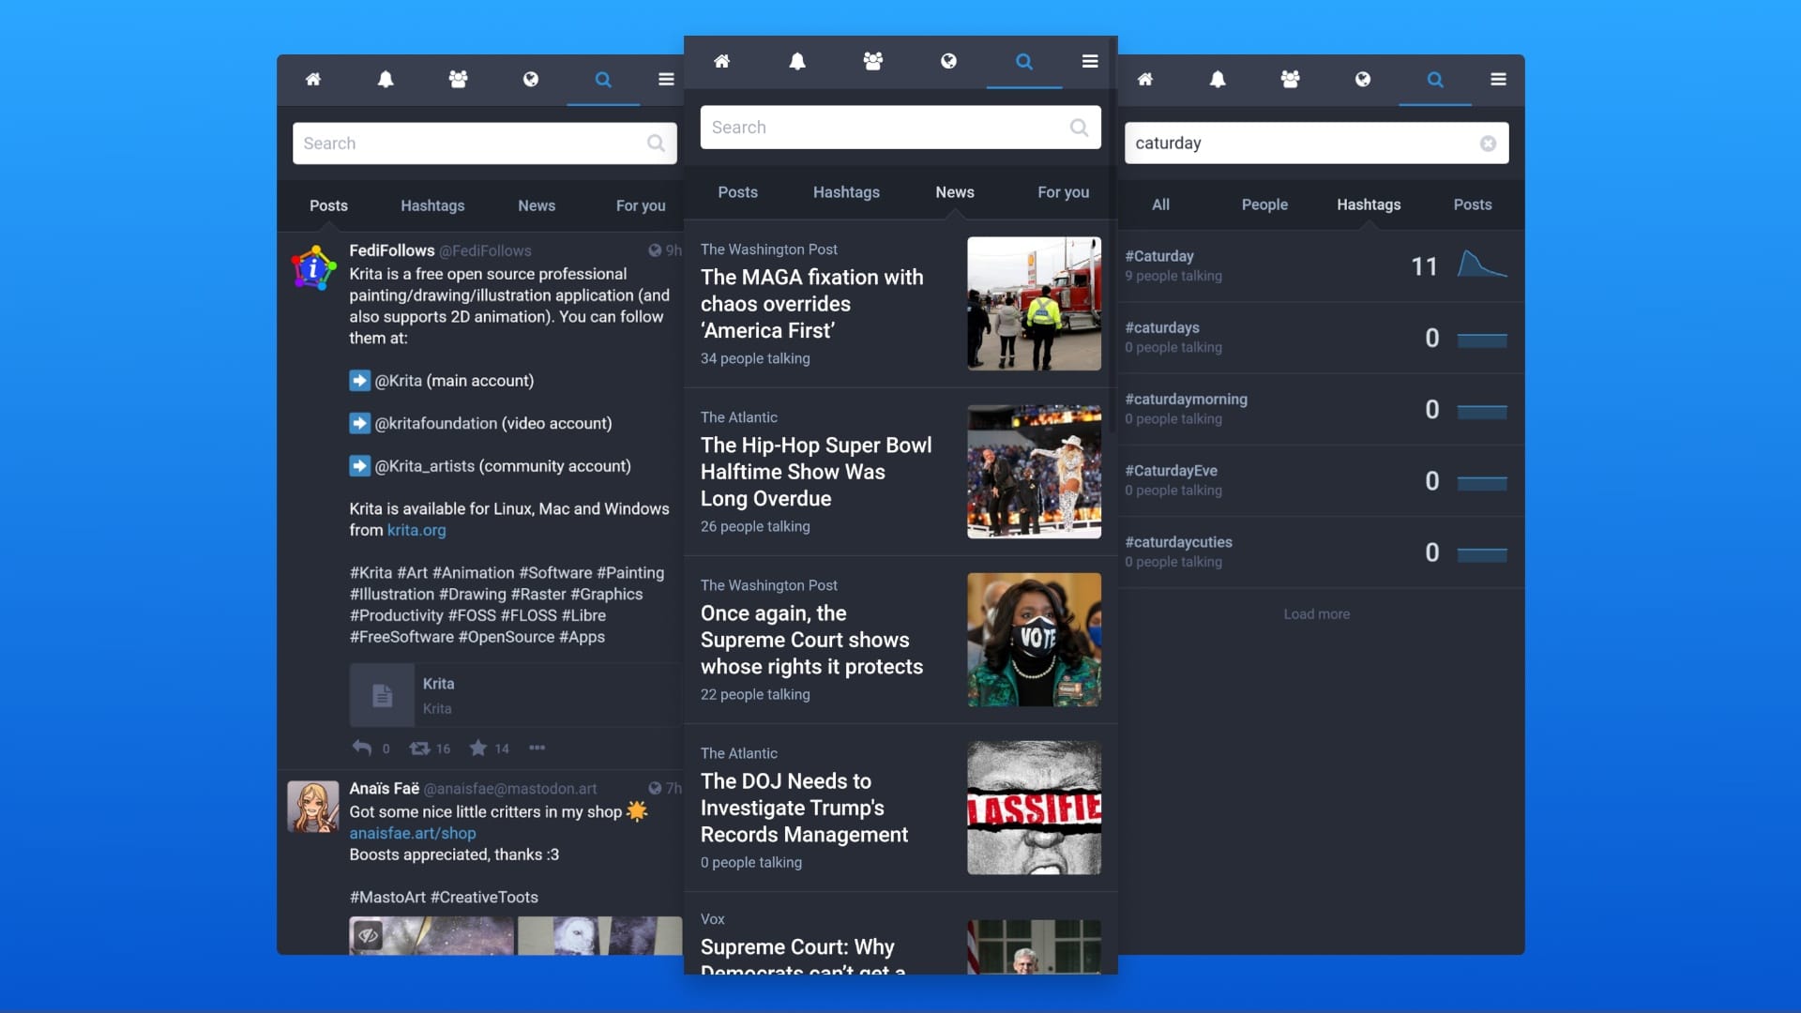1801x1013 pixels.
Task: Click the Globe/Federated icon in middle panel
Action: (947, 61)
